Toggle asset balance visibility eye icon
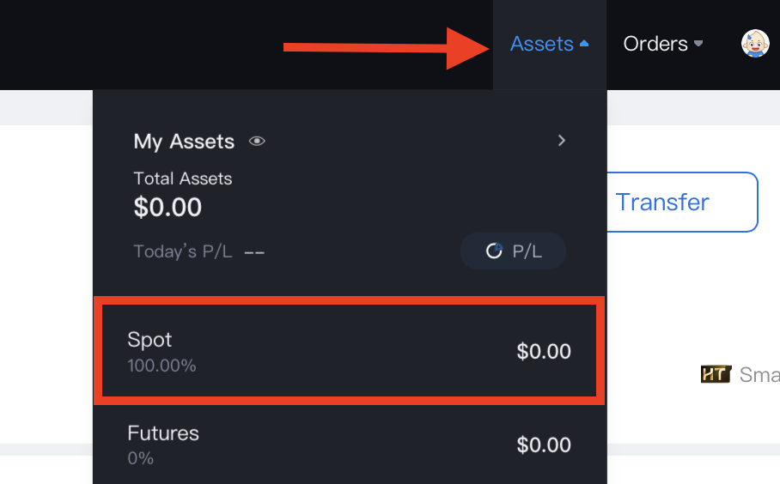The height and width of the screenshot is (484, 780). 257,142
